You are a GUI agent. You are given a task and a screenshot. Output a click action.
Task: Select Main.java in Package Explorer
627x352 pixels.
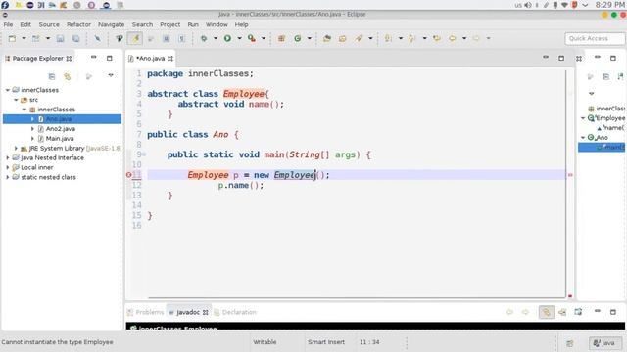pos(60,138)
